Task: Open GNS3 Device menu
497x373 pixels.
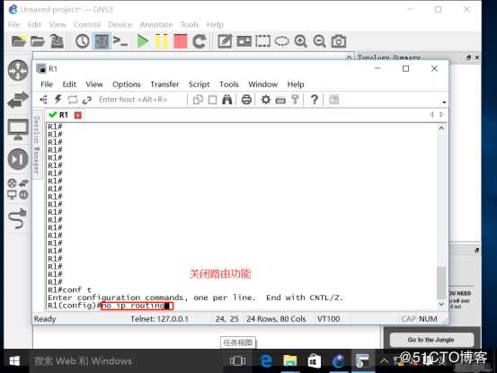Action: coord(120,24)
